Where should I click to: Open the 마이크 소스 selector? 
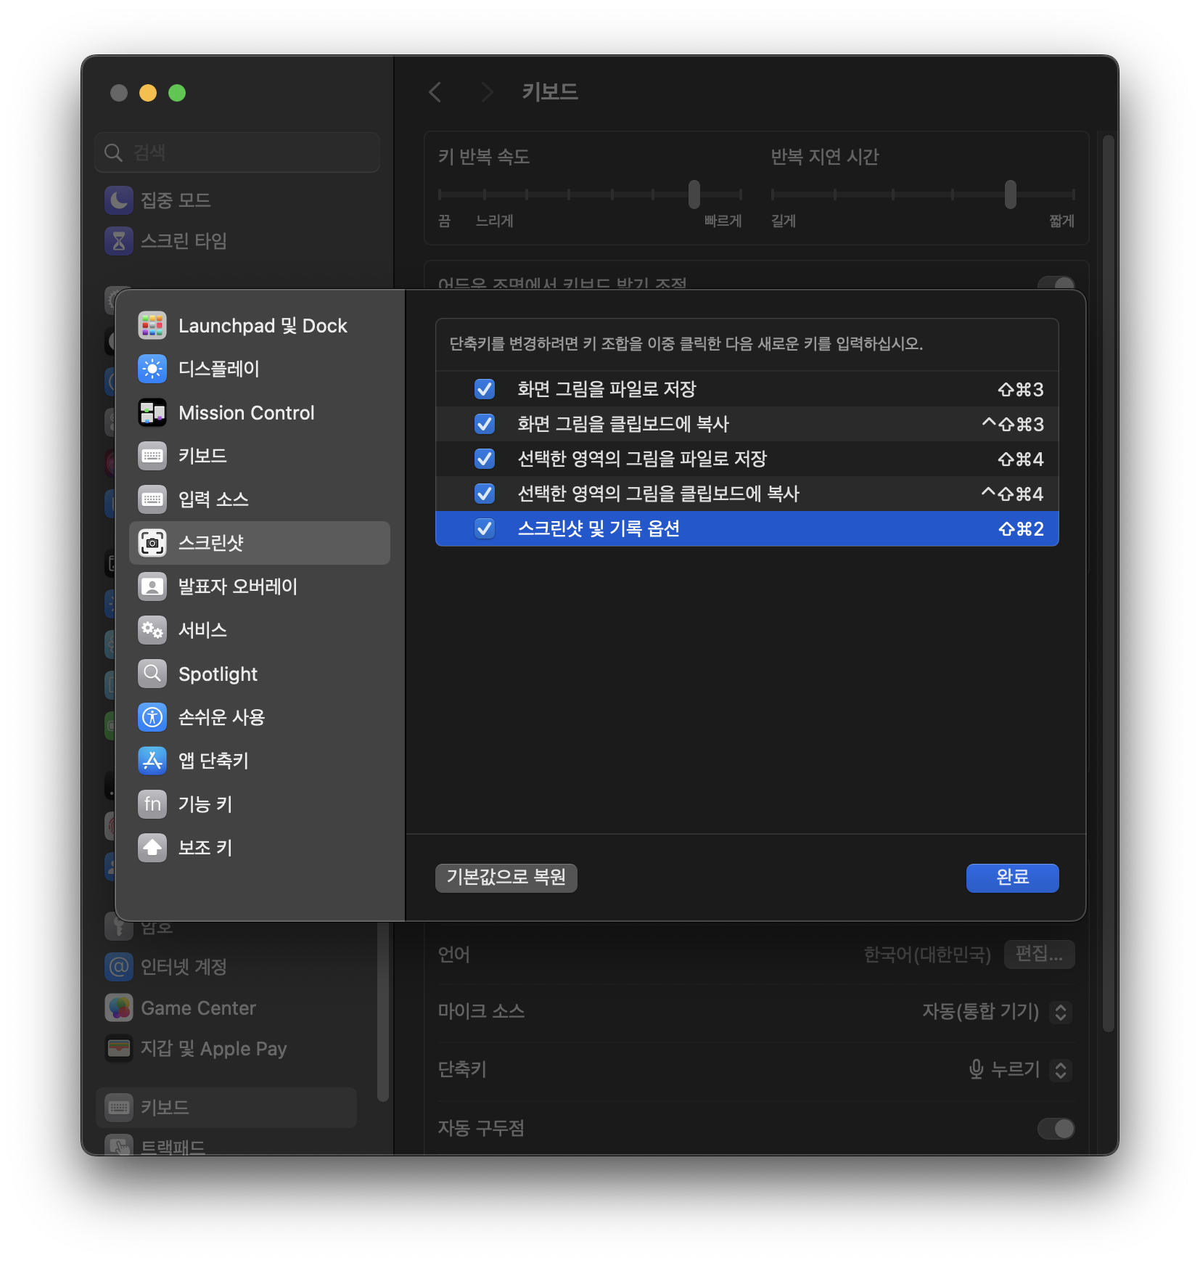[x=1060, y=1012]
